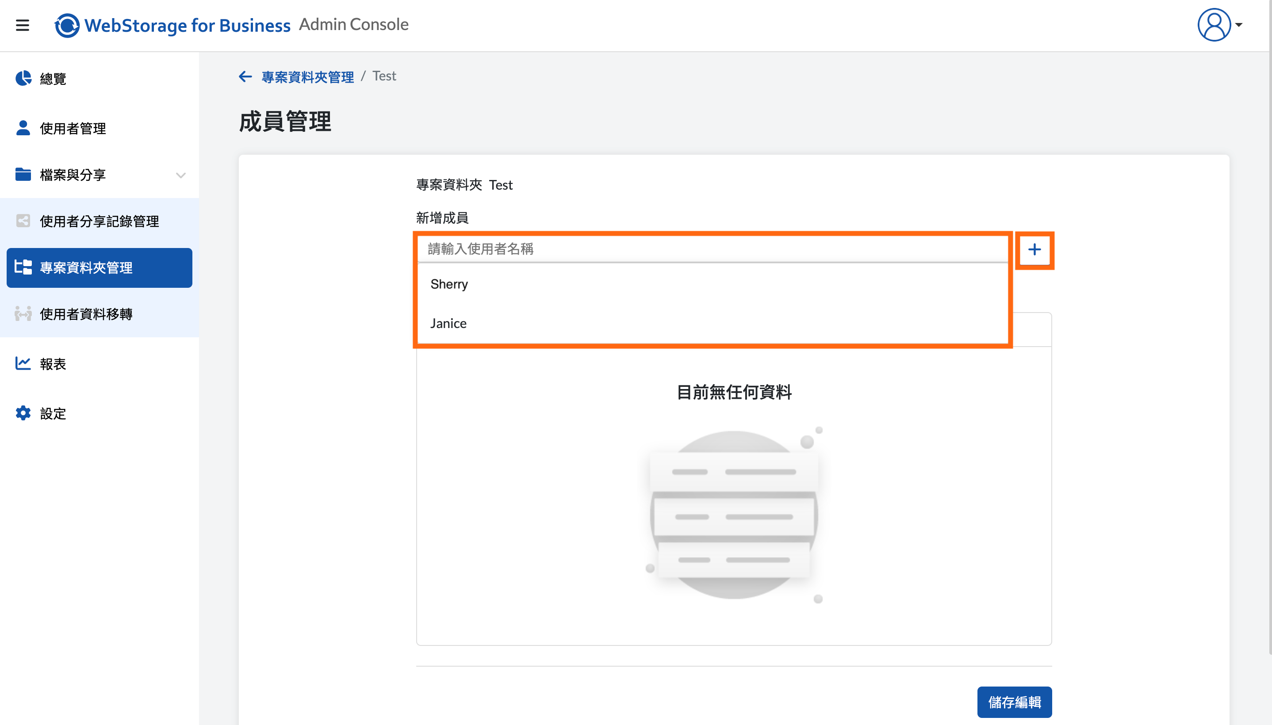Choose Janice from the suggestion list
Viewport: 1272px width, 725px height.
pyautogui.click(x=712, y=324)
